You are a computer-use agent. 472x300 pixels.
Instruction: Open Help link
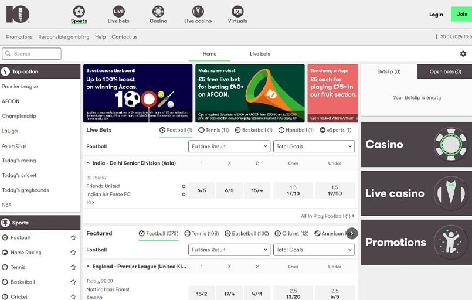pos(100,37)
